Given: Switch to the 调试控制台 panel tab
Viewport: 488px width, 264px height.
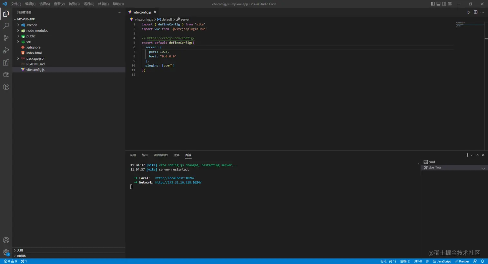Looking at the screenshot, I should (161, 155).
